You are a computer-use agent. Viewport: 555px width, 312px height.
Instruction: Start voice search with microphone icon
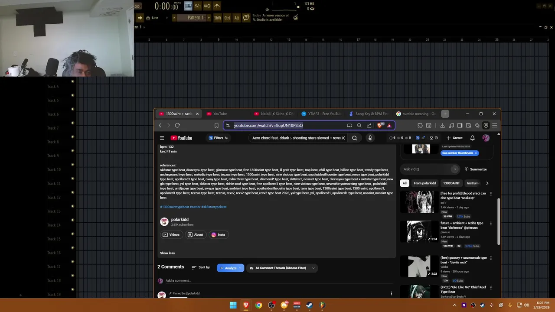point(370,138)
